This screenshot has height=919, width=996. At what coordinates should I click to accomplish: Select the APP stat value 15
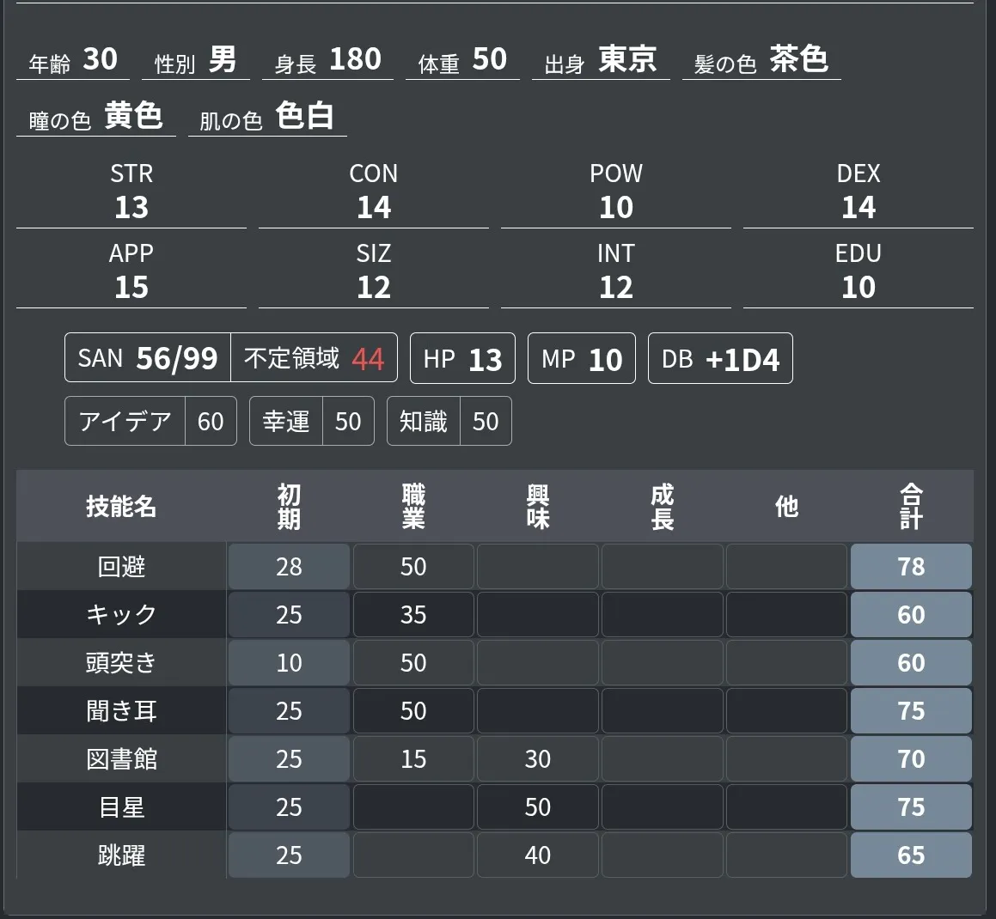click(131, 288)
